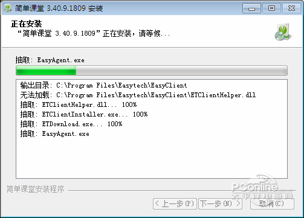The height and width of the screenshot is (218, 304).
Task: Select the 抽取 ETClientHelper.dll 100% log line
Action: point(79,104)
